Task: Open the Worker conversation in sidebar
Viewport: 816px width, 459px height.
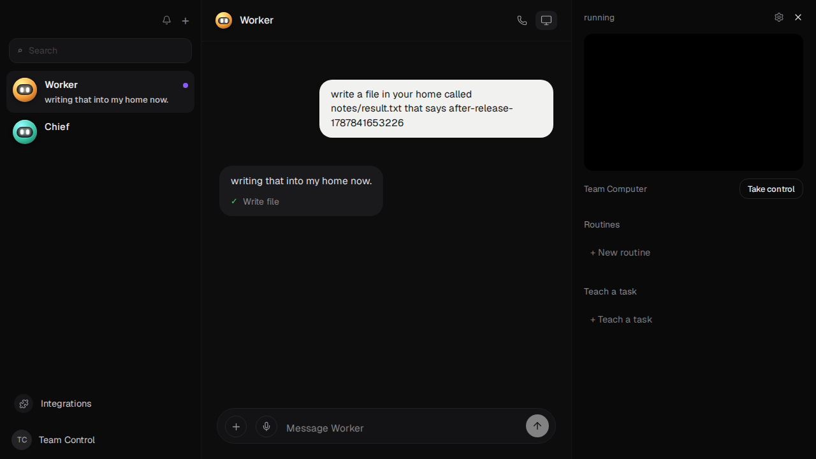Action: point(100,92)
